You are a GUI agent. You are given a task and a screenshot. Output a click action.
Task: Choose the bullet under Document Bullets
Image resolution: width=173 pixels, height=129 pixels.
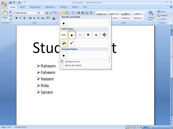[63, 55]
